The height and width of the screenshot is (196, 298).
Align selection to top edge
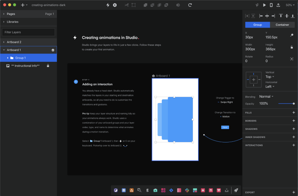click(281, 16)
